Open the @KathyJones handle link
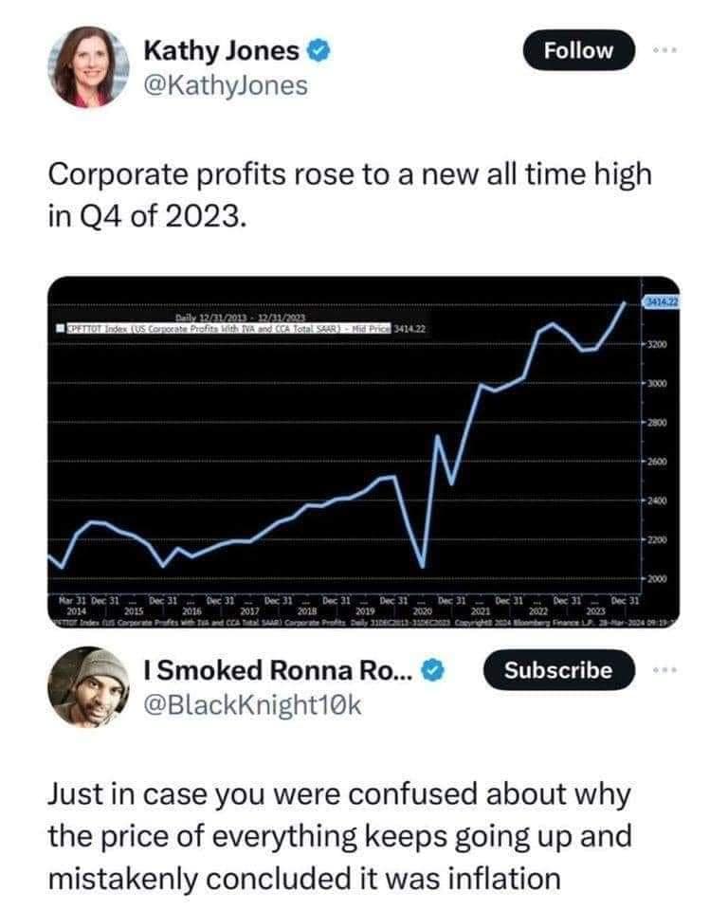This screenshot has width=728, height=910. coord(225,85)
